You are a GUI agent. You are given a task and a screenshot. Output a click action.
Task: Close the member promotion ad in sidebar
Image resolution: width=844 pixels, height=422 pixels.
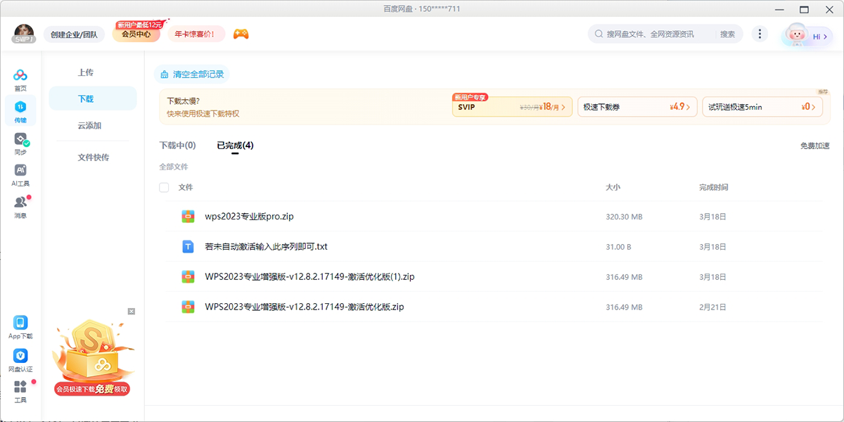(x=131, y=311)
